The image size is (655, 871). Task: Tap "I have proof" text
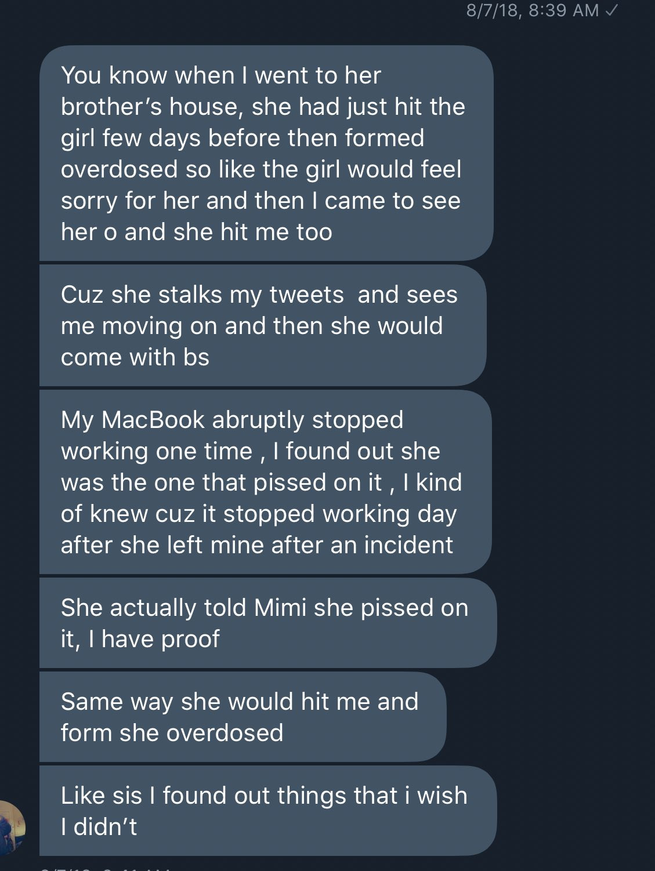pyautogui.click(x=154, y=639)
